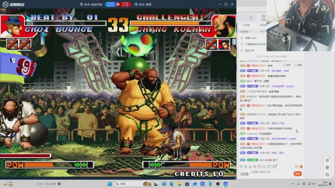This screenshot has height=188, width=335.
Task: Open the volume tray icon
Action: (x=313, y=184)
